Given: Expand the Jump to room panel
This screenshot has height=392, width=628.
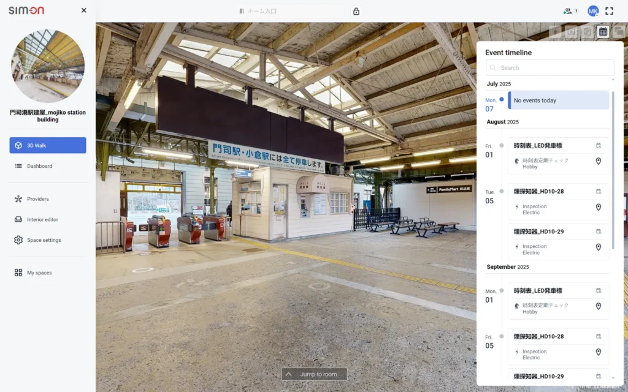Looking at the screenshot, I should pyautogui.click(x=314, y=374).
